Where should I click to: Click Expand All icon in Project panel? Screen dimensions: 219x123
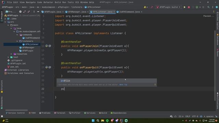(24, 12)
